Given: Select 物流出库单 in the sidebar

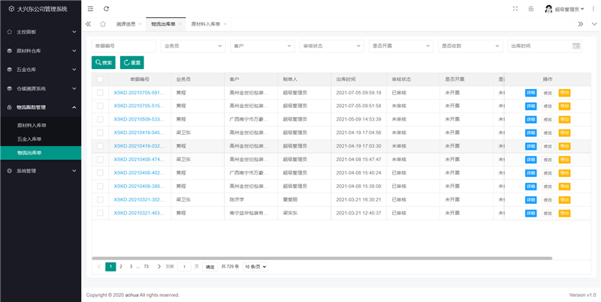Looking at the screenshot, I should 41,153.
